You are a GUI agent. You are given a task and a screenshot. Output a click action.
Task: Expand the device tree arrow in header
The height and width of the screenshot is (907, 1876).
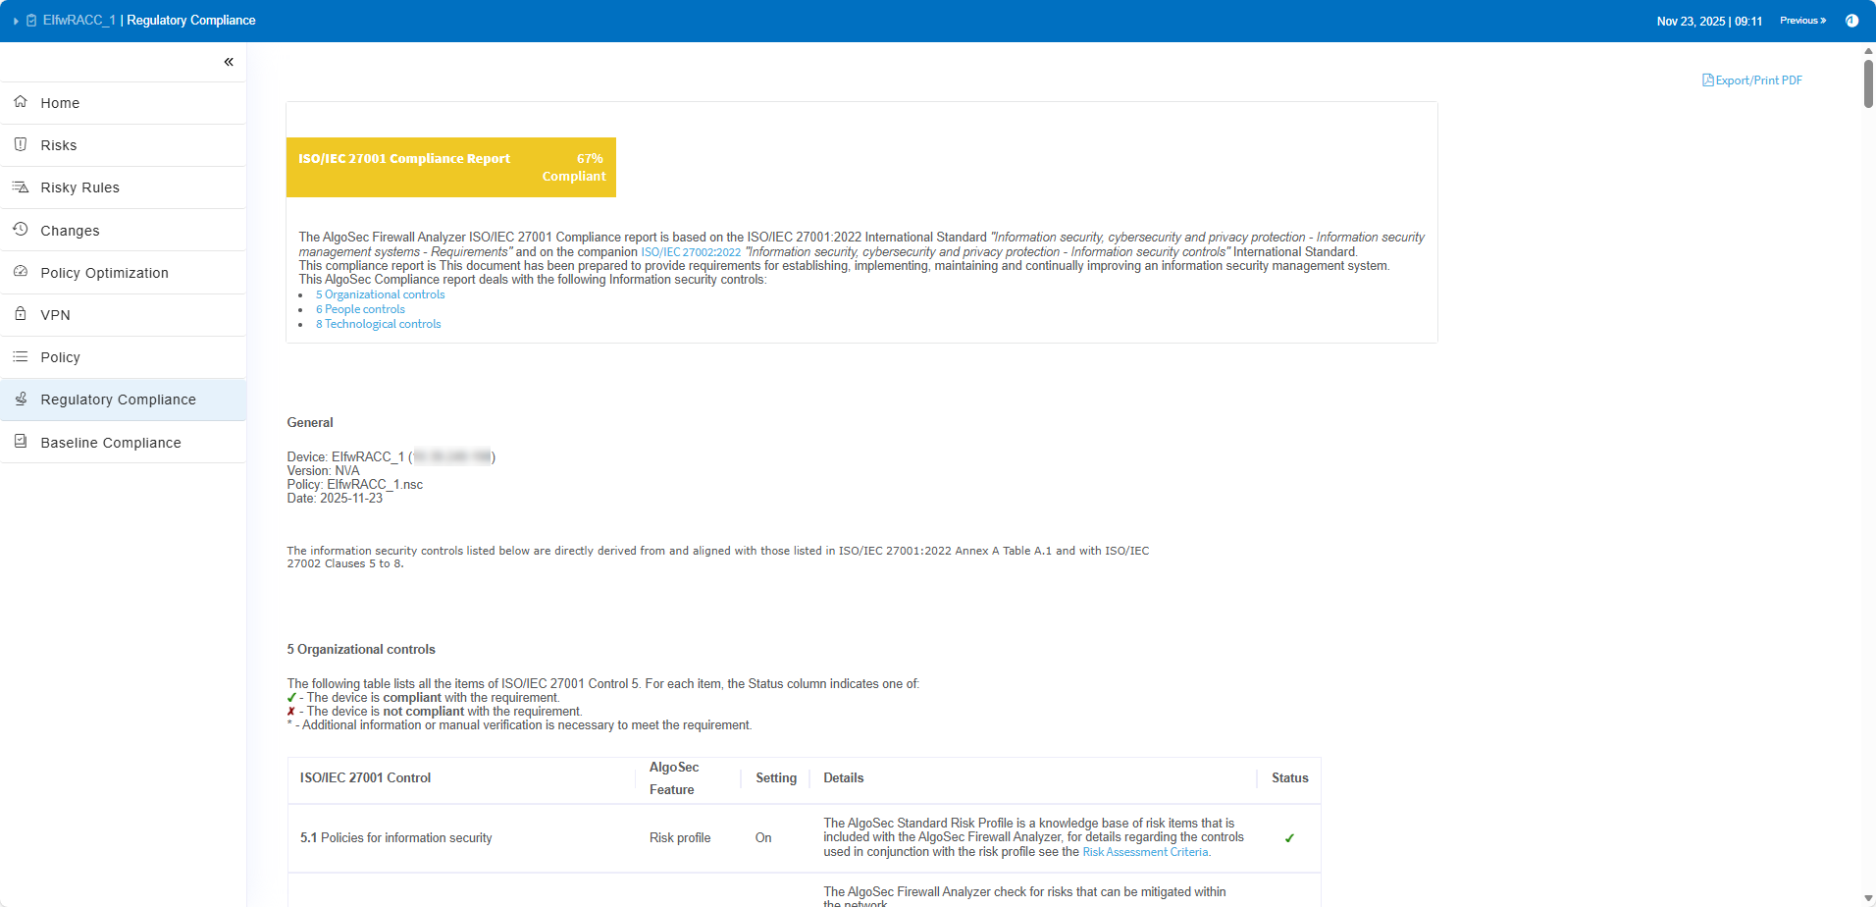coord(16,21)
